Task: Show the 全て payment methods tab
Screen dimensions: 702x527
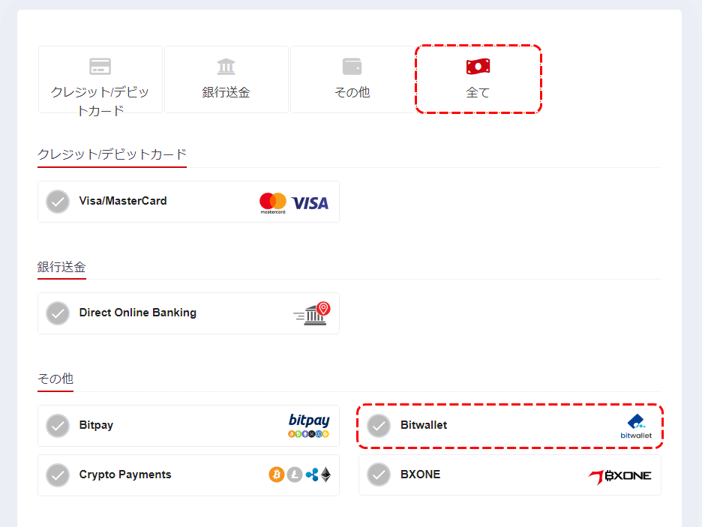Action: [x=478, y=79]
